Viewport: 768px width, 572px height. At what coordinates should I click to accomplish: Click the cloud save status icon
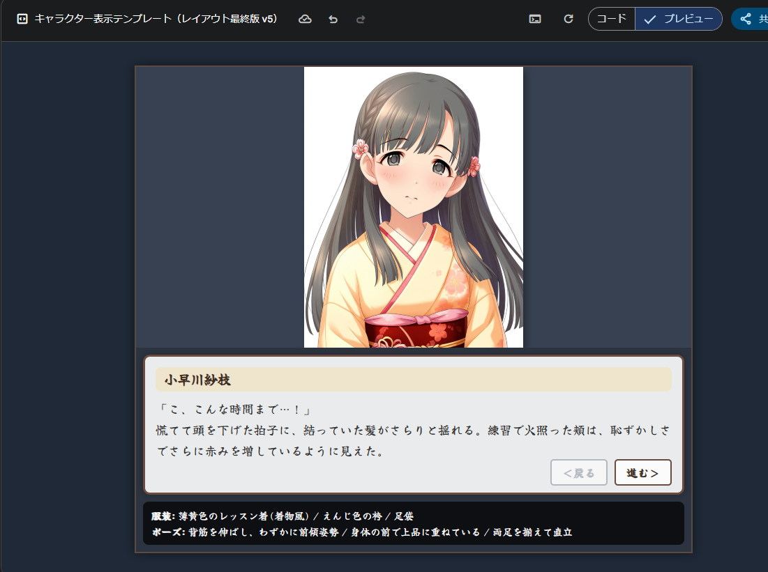point(305,19)
